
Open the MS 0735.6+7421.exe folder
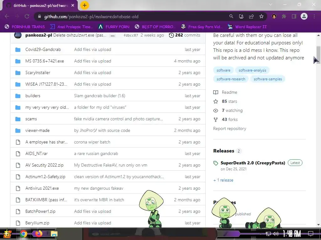pos(45,61)
